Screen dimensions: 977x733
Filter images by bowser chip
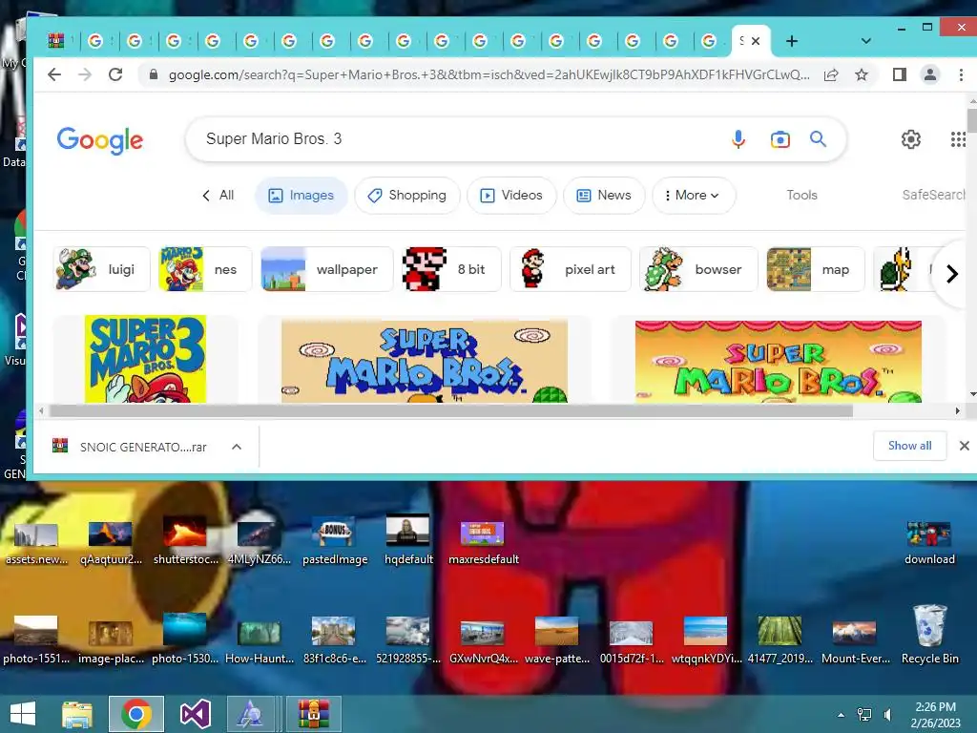698,269
